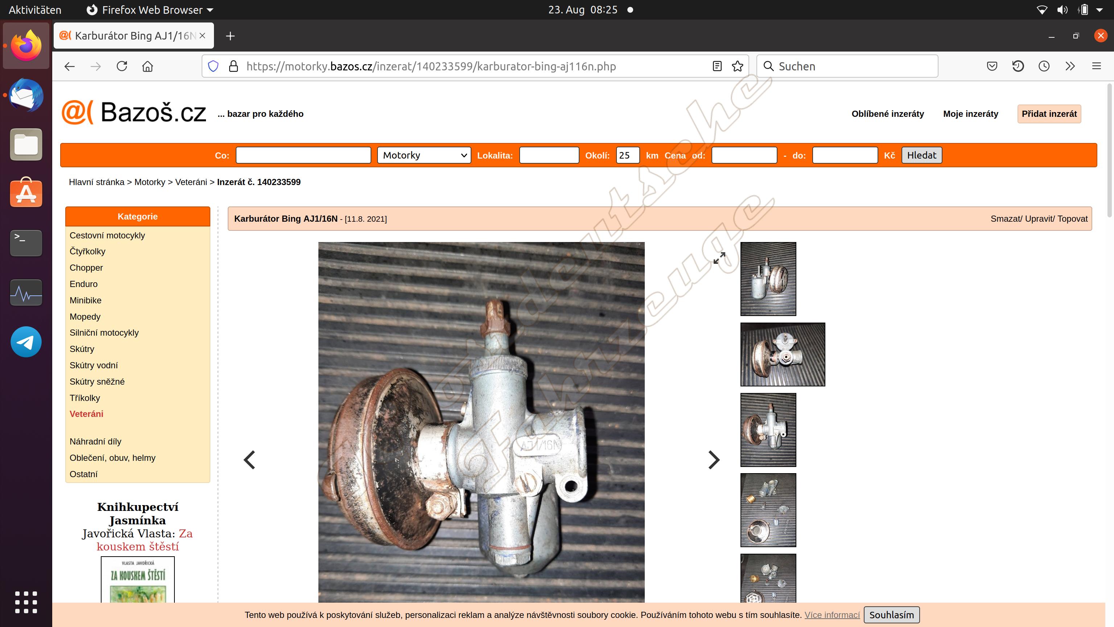This screenshot has height=627, width=1114.
Task: Select first carburetor thumbnail
Action: click(768, 279)
